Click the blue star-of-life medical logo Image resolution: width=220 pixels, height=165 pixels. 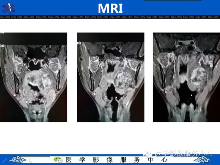[x=8, y=8]
